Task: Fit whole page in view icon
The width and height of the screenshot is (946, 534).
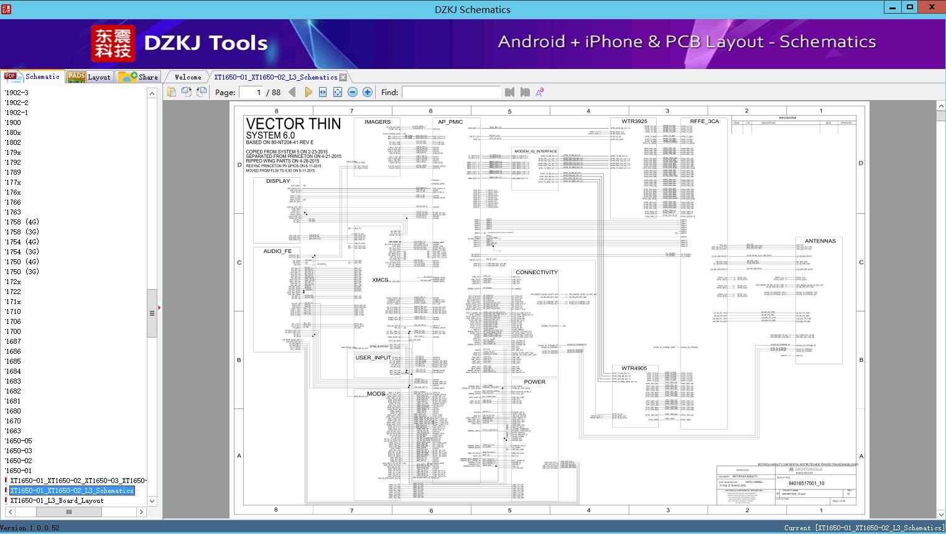Action: pos(338,92)
